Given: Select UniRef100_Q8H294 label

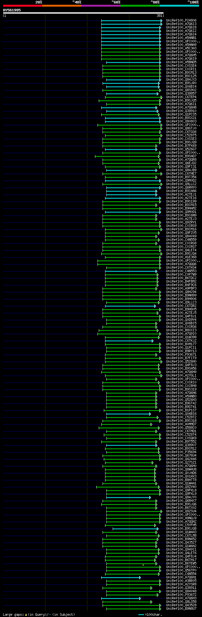Looking at the screenshot, I should tap(181, 292).
